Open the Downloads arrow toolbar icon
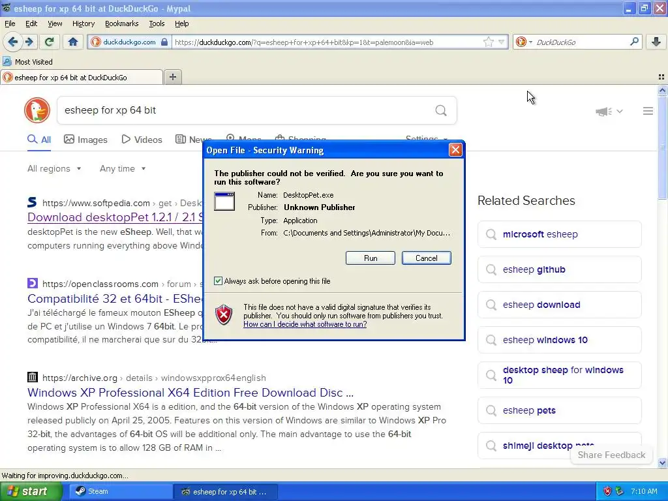 tap(656, 42)
